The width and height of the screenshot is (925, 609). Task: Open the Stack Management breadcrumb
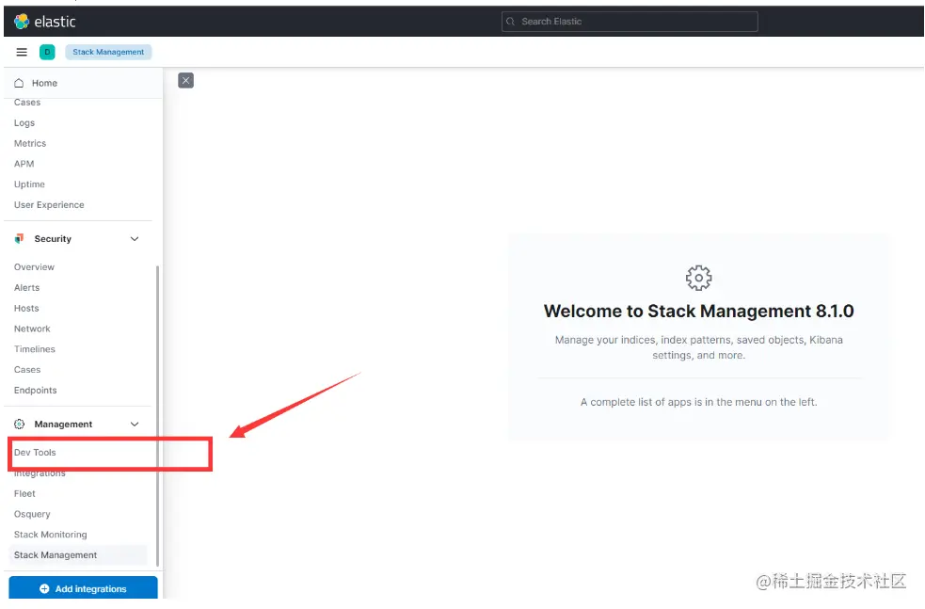[x=108, y=52]
